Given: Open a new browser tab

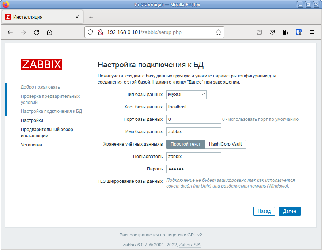Looking at the screenshot, I should (x=91, y=17).
